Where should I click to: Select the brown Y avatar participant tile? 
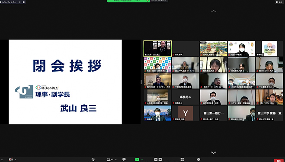(x=186, y=113)
